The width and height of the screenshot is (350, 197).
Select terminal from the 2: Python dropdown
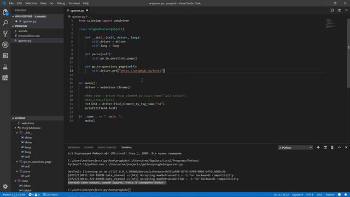click(x=295, y=147)
